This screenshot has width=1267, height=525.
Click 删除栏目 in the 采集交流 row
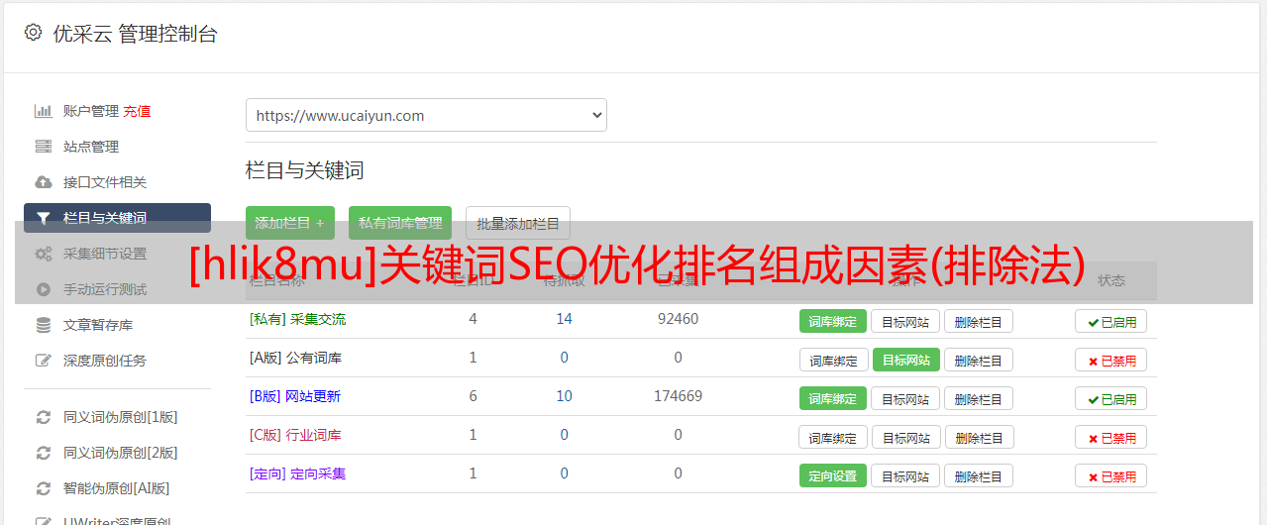(978, 321)
